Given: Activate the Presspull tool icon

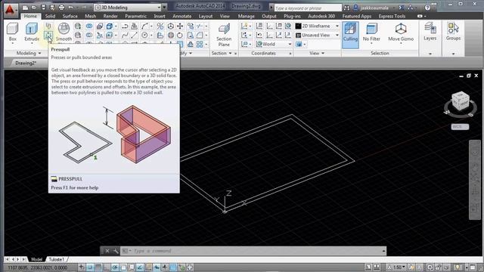Looking at the screenshot, I should pyautogui.click(x=48, y=36).
